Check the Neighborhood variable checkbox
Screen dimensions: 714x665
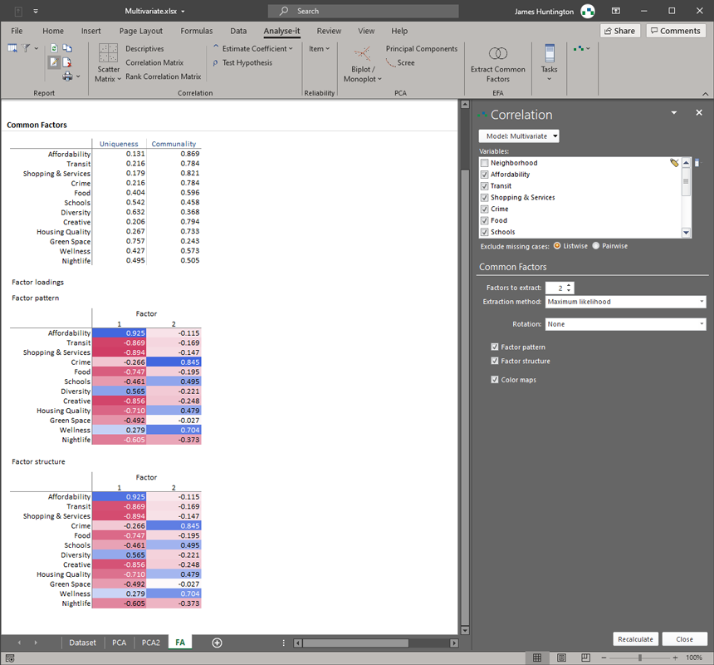(x=485, y=163)
